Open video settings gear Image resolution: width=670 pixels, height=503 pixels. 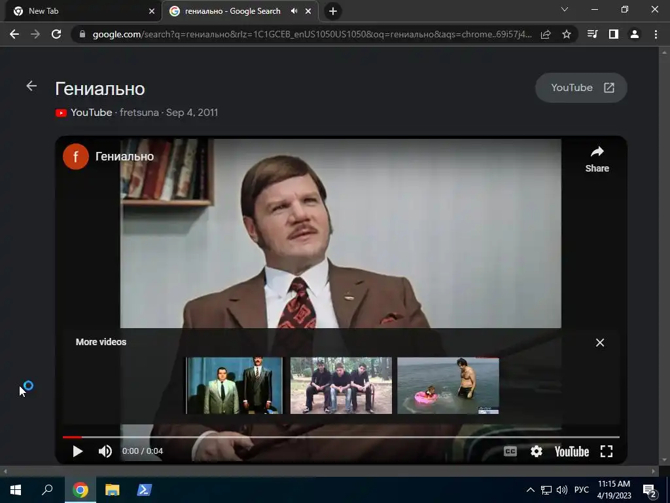pyautogui.click(x=537, y=451)
